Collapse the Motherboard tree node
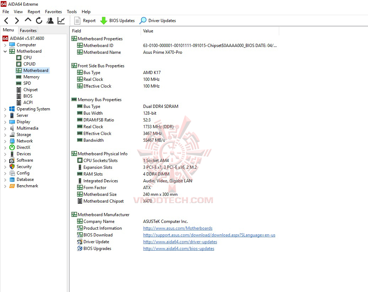 5,51
